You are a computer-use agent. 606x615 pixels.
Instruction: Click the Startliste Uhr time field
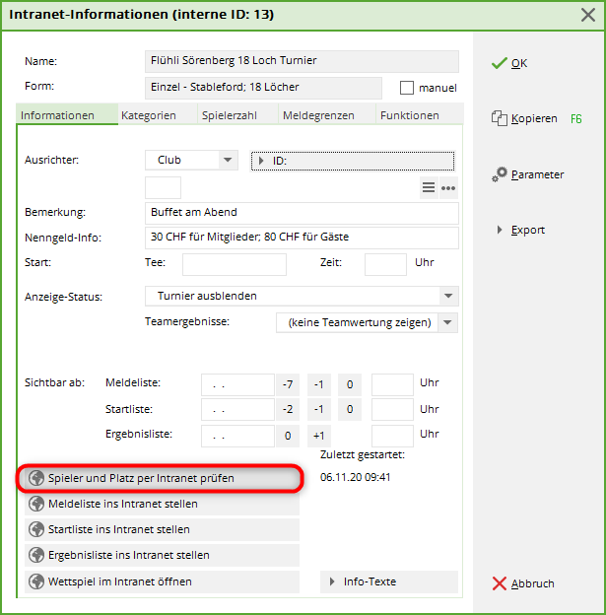point(392,409)
